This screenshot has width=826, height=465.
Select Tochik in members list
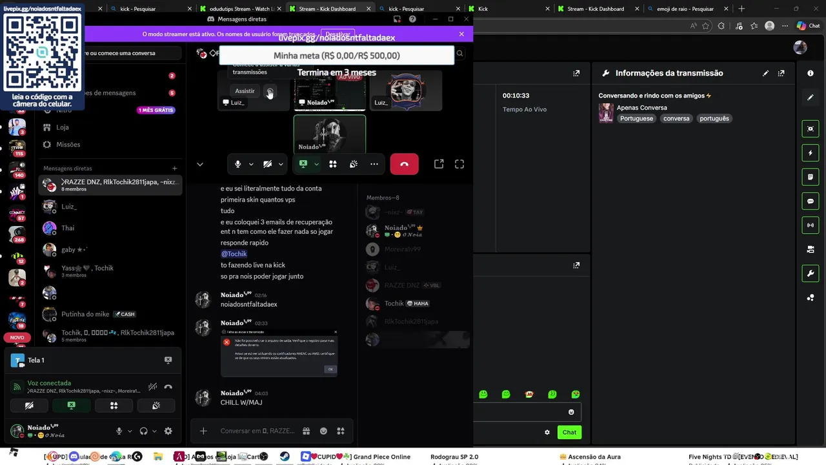pos(418,304)
